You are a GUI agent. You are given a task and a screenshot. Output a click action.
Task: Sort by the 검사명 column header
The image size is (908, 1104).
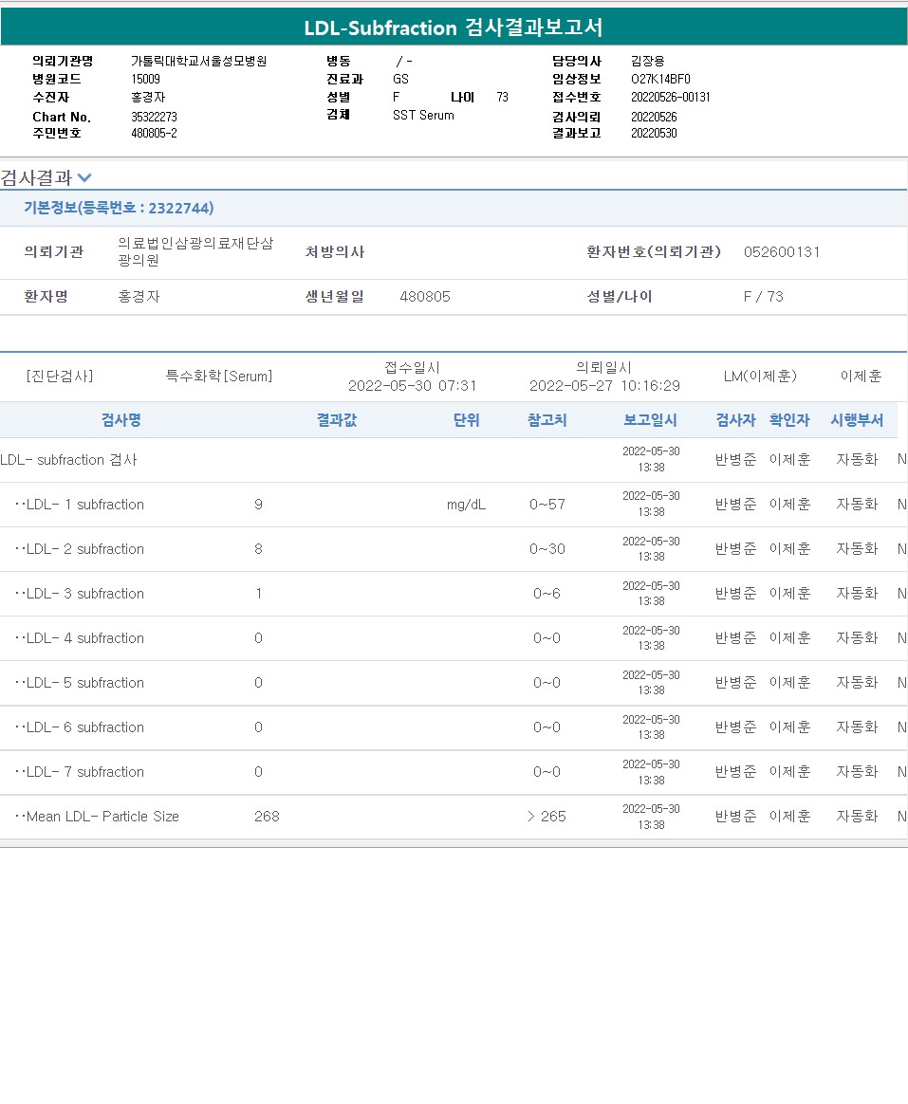[121, 420]
